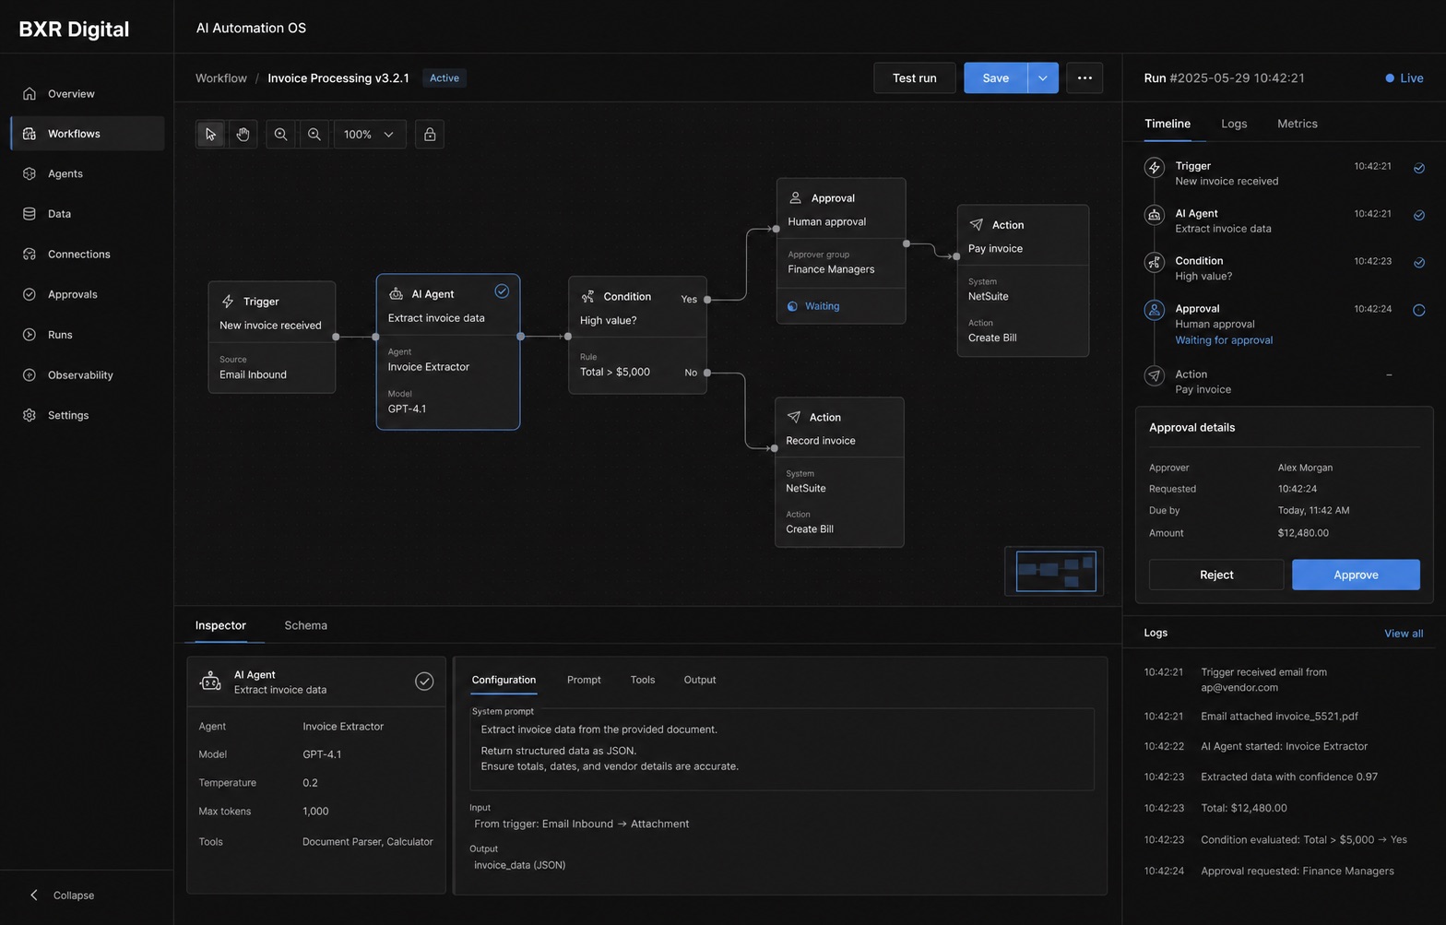Approve the pending invoice

click(1356, 575)
